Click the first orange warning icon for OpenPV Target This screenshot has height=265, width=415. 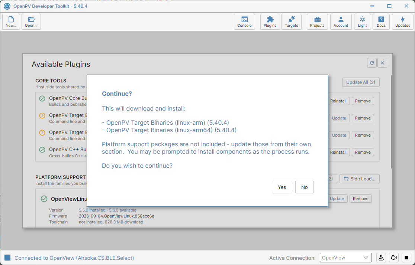point(42,115)
